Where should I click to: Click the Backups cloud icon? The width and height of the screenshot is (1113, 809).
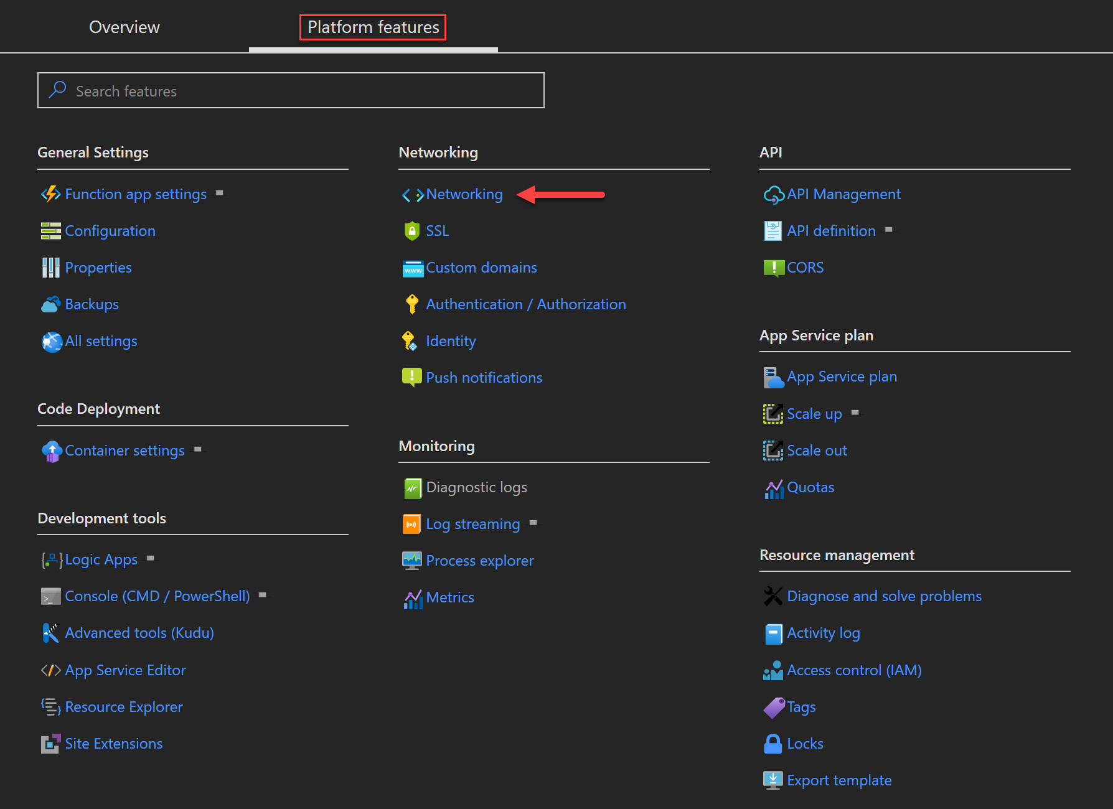coord(51,304)
